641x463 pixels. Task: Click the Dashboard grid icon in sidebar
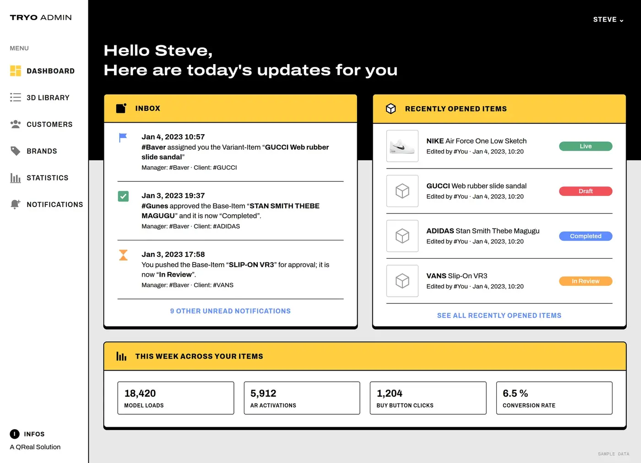pyautogui.click(x=16, y=71)
